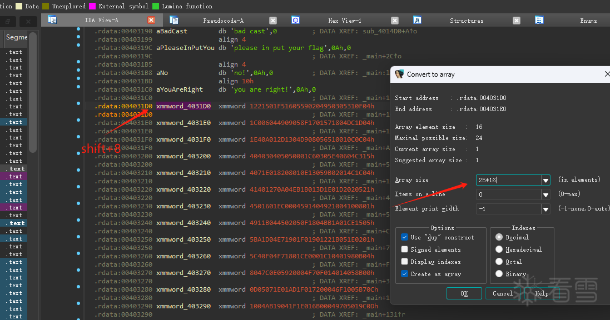Select the xmmword_403220 label
The height and width of the screenshot is (320, 610).
pos(184,190)
